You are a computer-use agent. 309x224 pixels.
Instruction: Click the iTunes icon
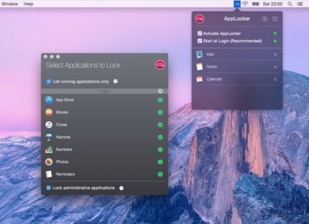(x=49, y=125)
